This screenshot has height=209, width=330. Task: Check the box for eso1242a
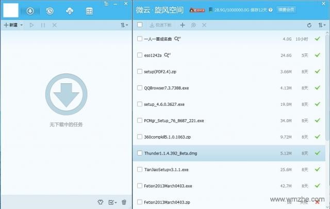click(140, 55)
